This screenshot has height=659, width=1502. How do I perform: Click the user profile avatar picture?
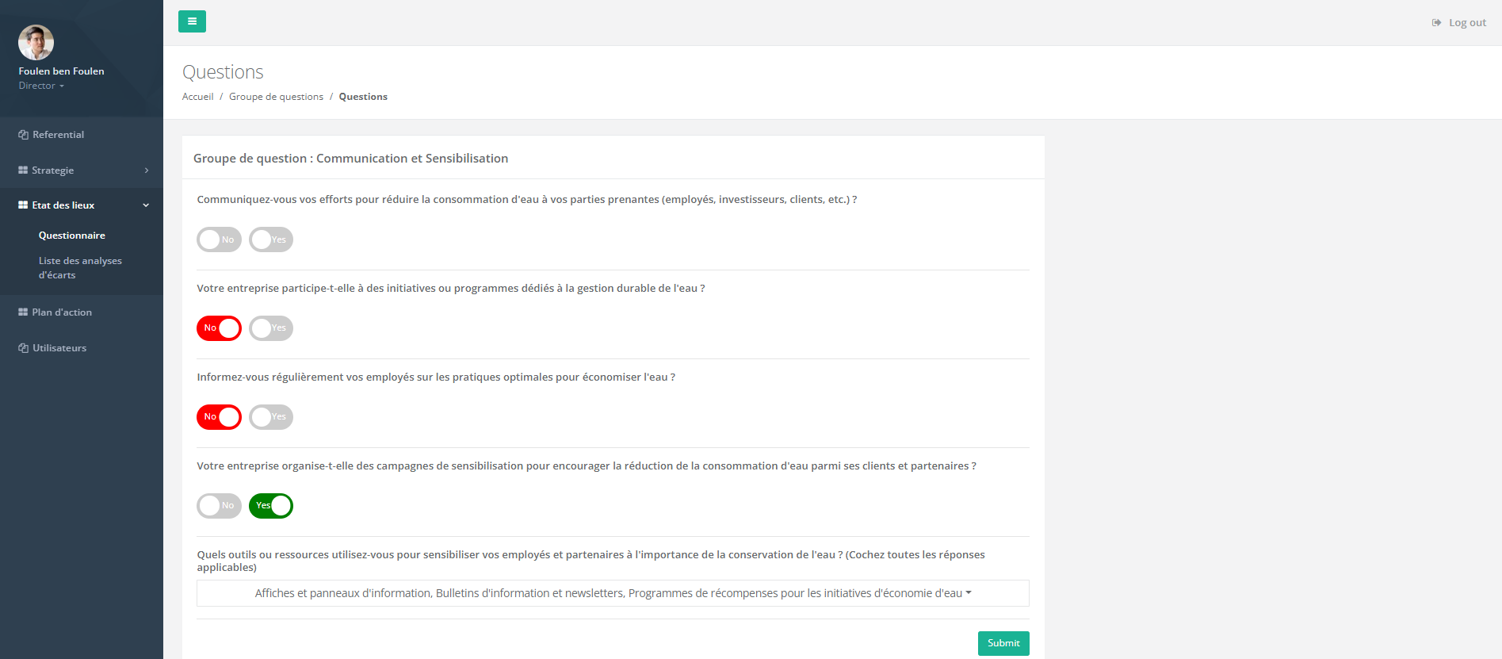36,43
